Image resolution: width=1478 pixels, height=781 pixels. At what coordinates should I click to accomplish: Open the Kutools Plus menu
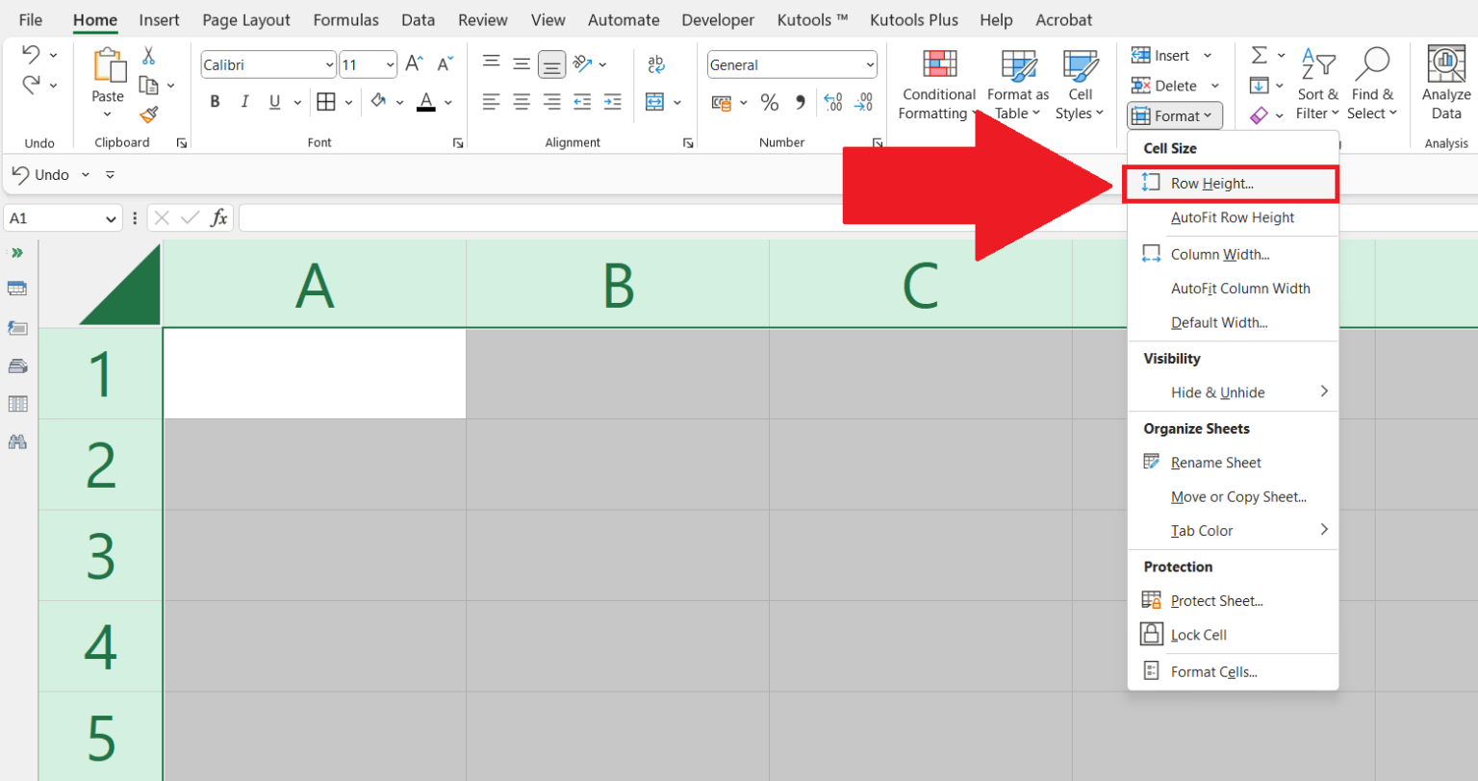click(x=914, y=19)
